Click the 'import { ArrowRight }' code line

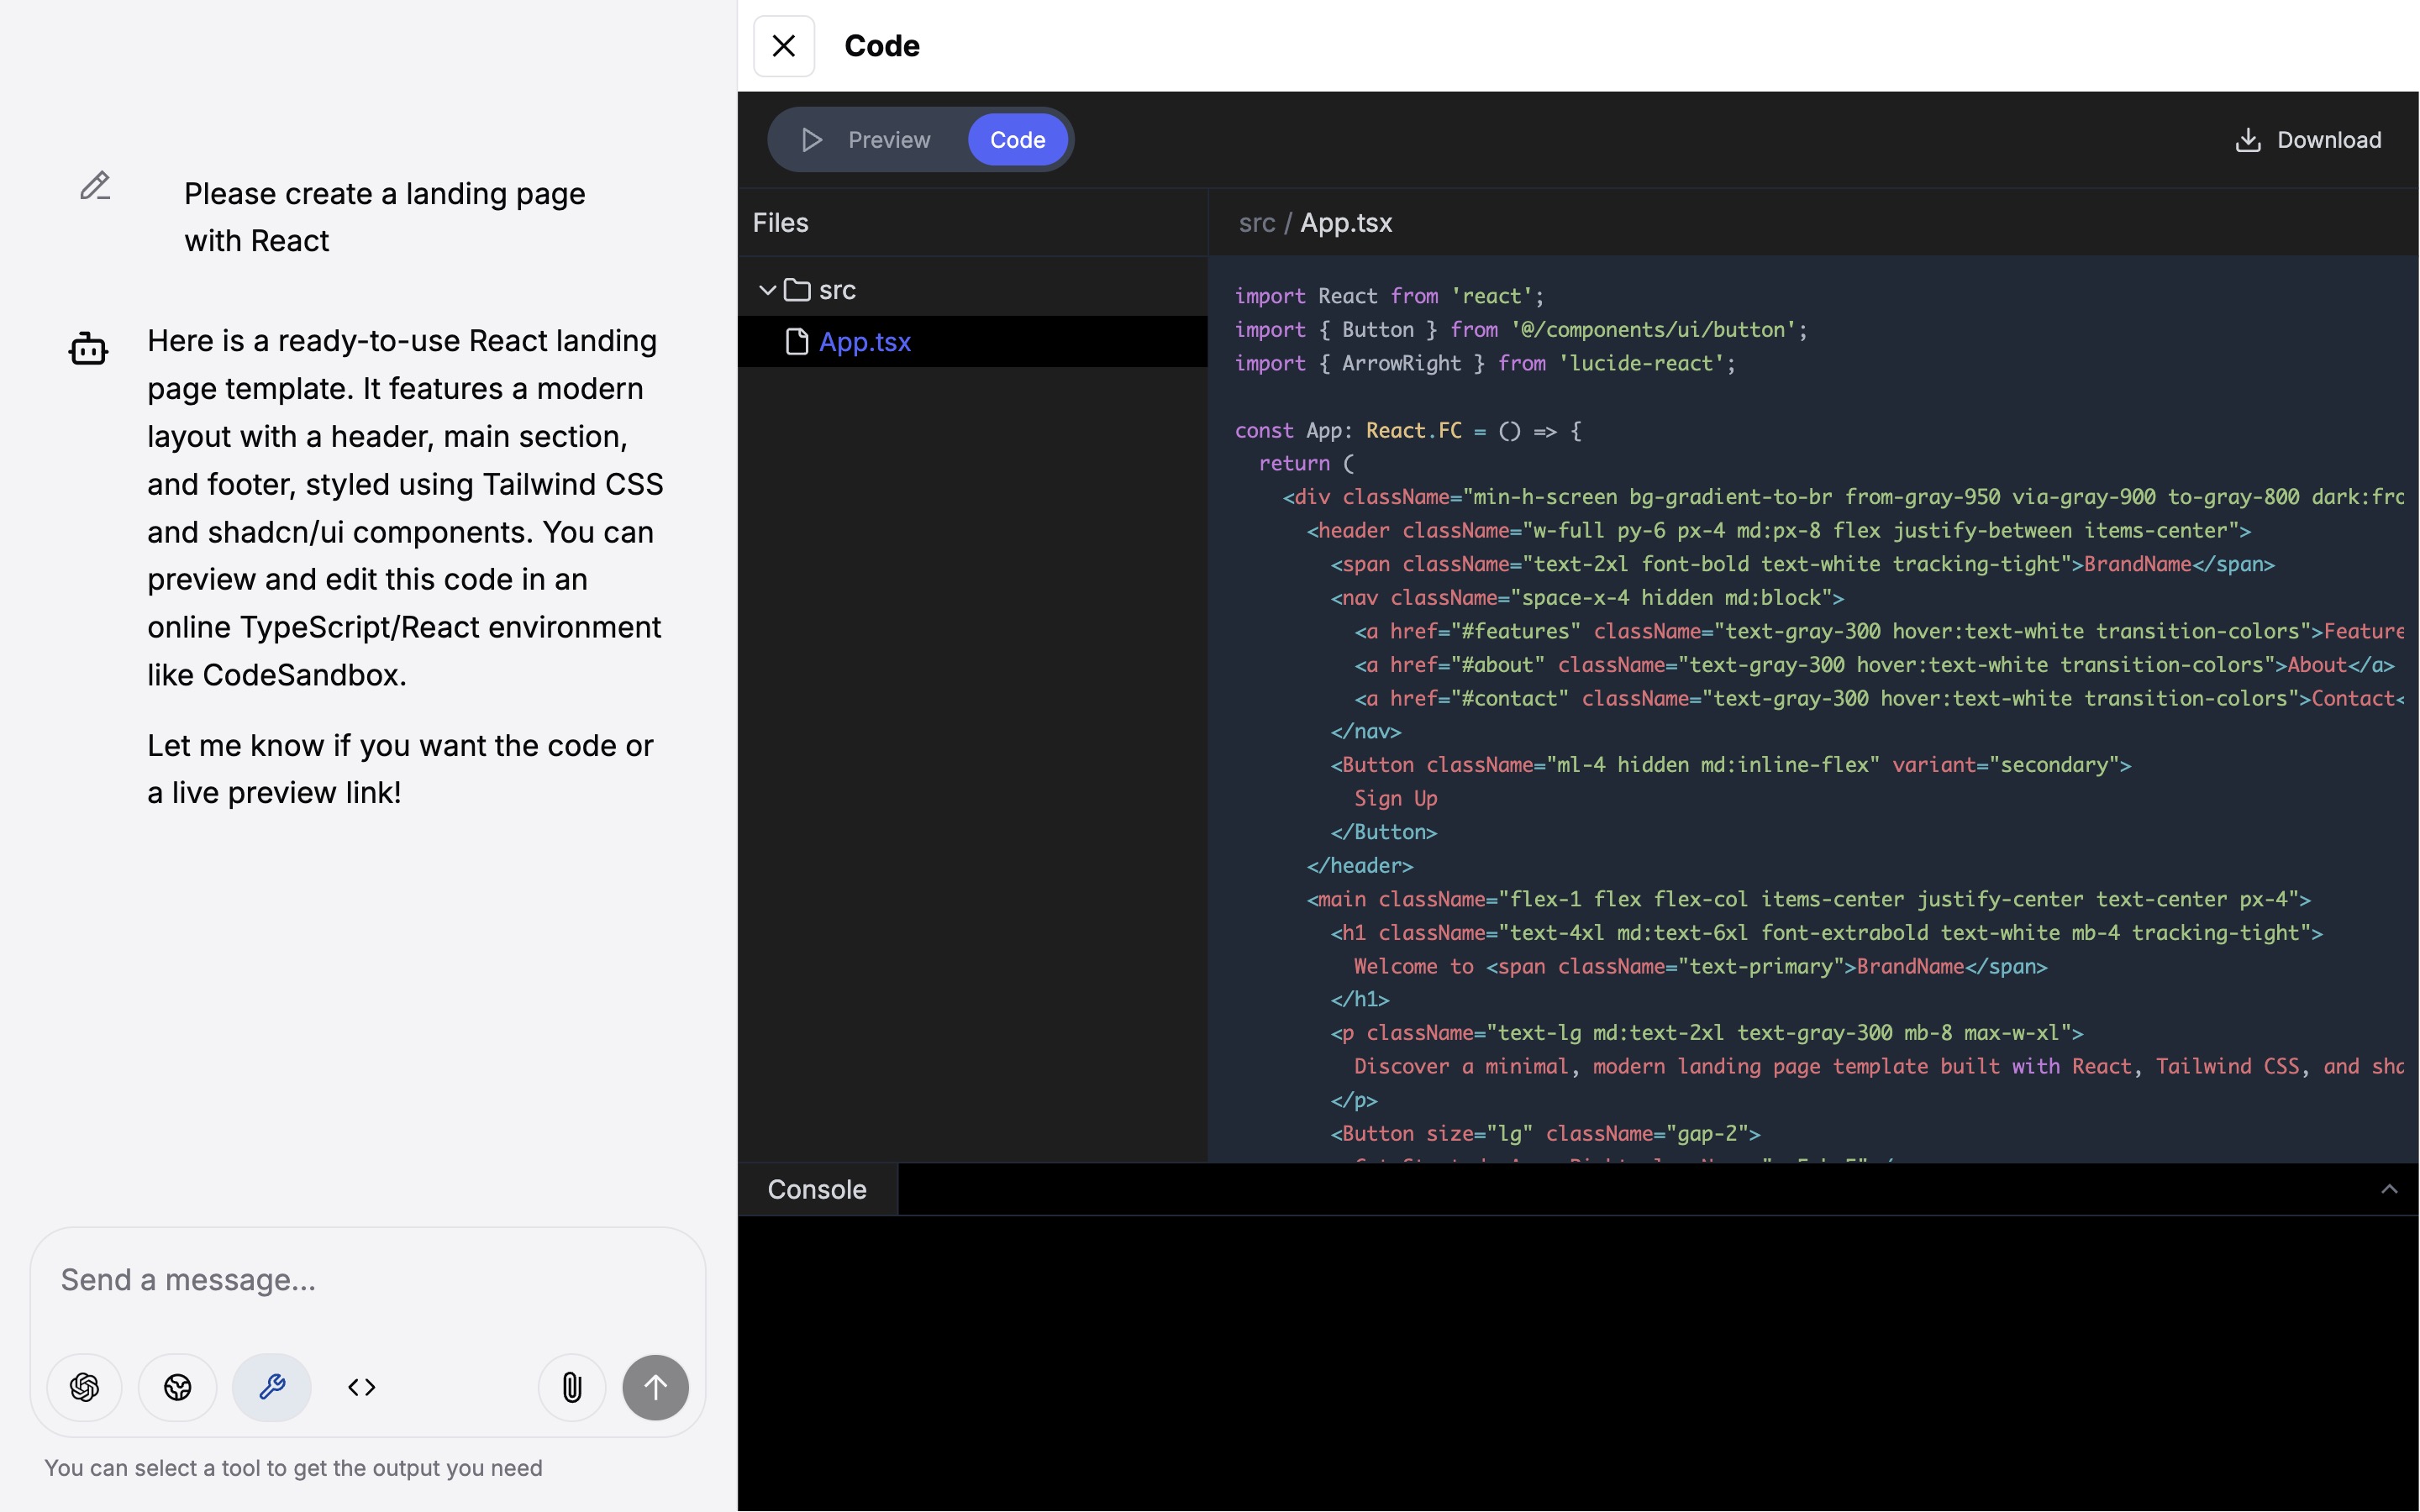(x=1485, y=364)
